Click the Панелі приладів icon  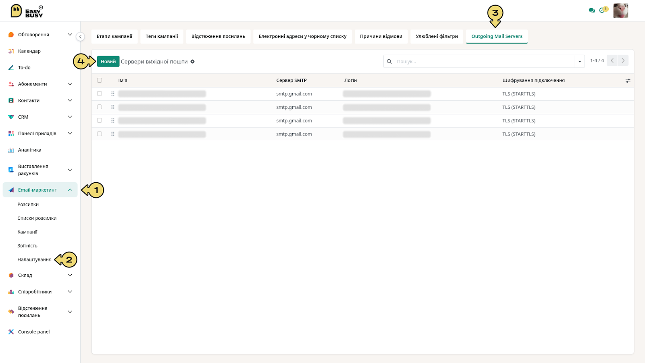pyautogui.click(x=11, y=134)
